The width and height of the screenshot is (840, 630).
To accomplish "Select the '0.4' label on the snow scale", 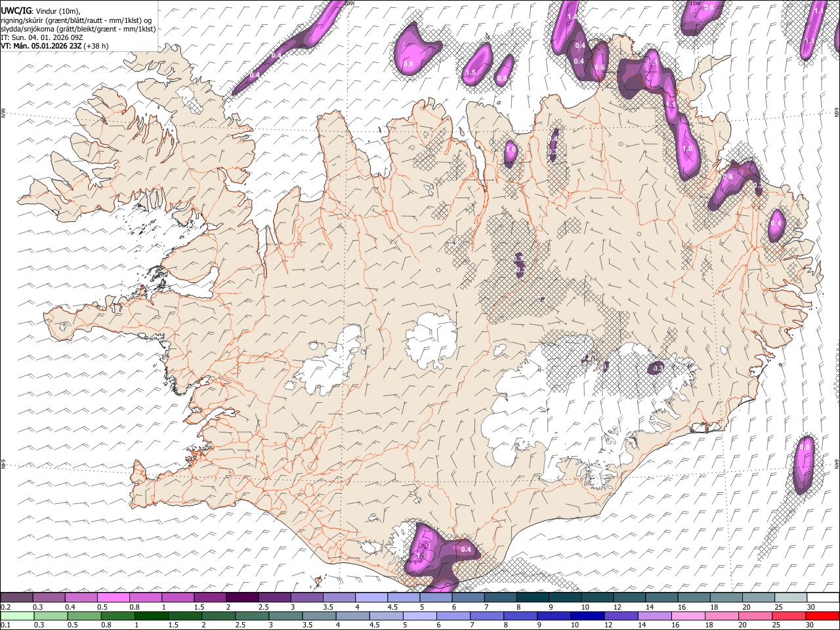I will (x=70, y=607).
